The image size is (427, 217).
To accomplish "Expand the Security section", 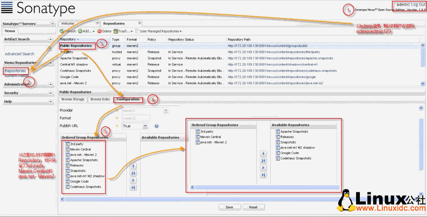I will click(50, 93).
